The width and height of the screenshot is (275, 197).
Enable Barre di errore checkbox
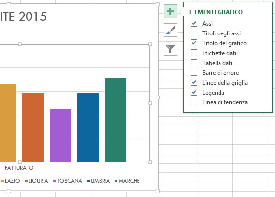pos(194,72)
